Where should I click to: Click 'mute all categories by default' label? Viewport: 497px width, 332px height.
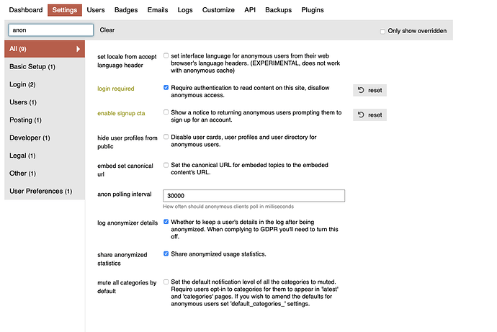[x=127, y=287]
